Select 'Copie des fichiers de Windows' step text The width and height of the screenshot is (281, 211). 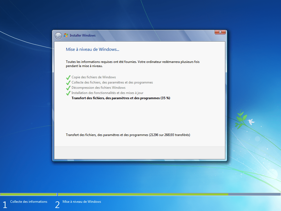pos(94,77)
